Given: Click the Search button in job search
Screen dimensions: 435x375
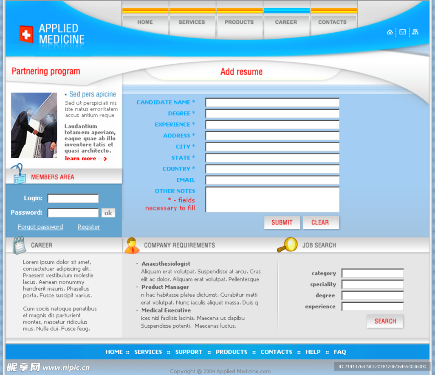Looking at the screenshot, I should point(385,321).
